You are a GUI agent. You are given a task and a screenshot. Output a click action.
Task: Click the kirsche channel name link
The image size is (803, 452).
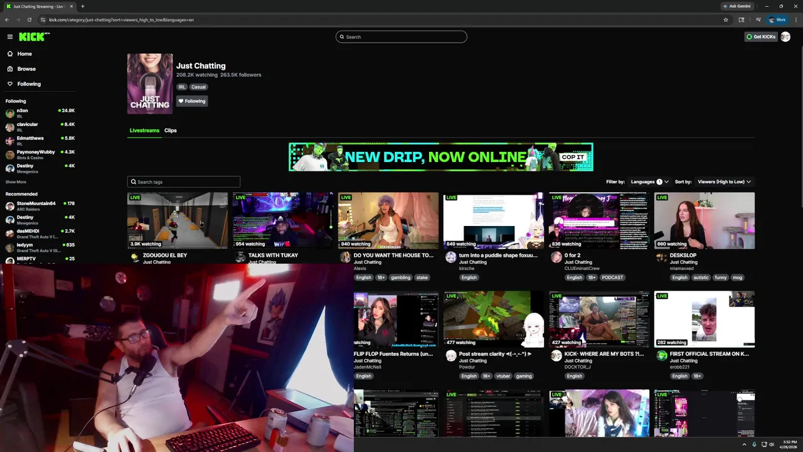tap(467, 269)
